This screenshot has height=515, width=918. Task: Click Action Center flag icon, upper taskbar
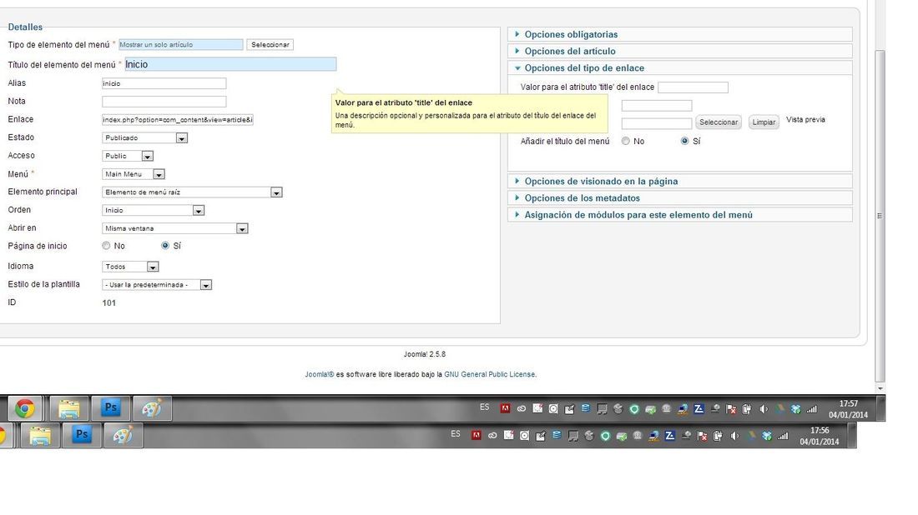[731, 409]
